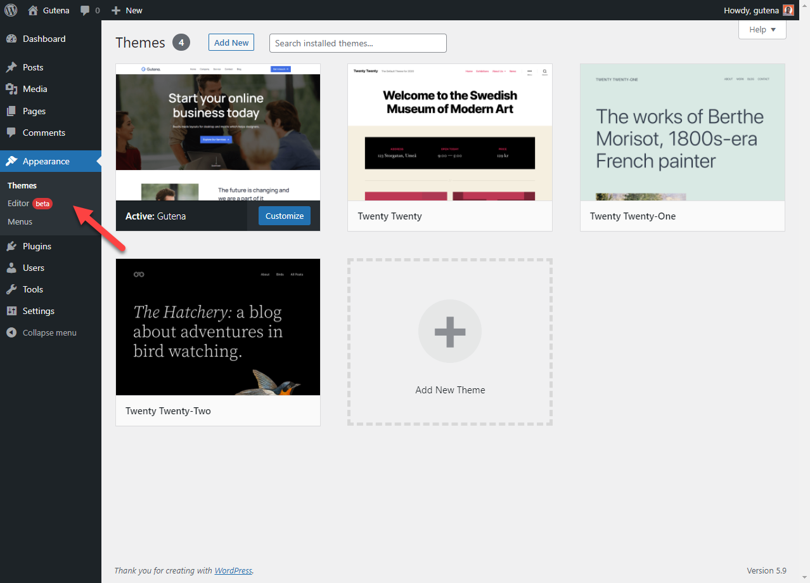This screenshot has height=583, width=810.
Task: Select the Twenty Twenty theme screenshot
Action: 450,132
